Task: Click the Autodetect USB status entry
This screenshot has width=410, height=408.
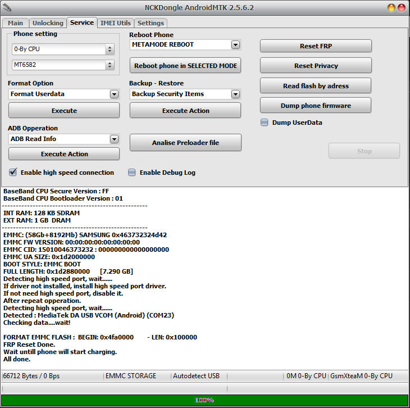Action: [x=196, y=376]
